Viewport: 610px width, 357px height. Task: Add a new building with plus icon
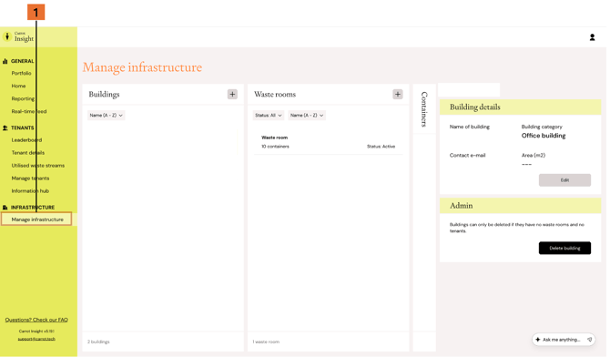click(232, 94)
